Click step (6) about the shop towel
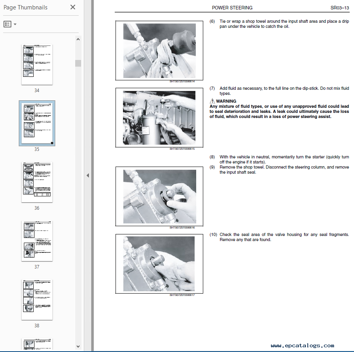This screenshot has height=352, width=354. tap(279, 24)
